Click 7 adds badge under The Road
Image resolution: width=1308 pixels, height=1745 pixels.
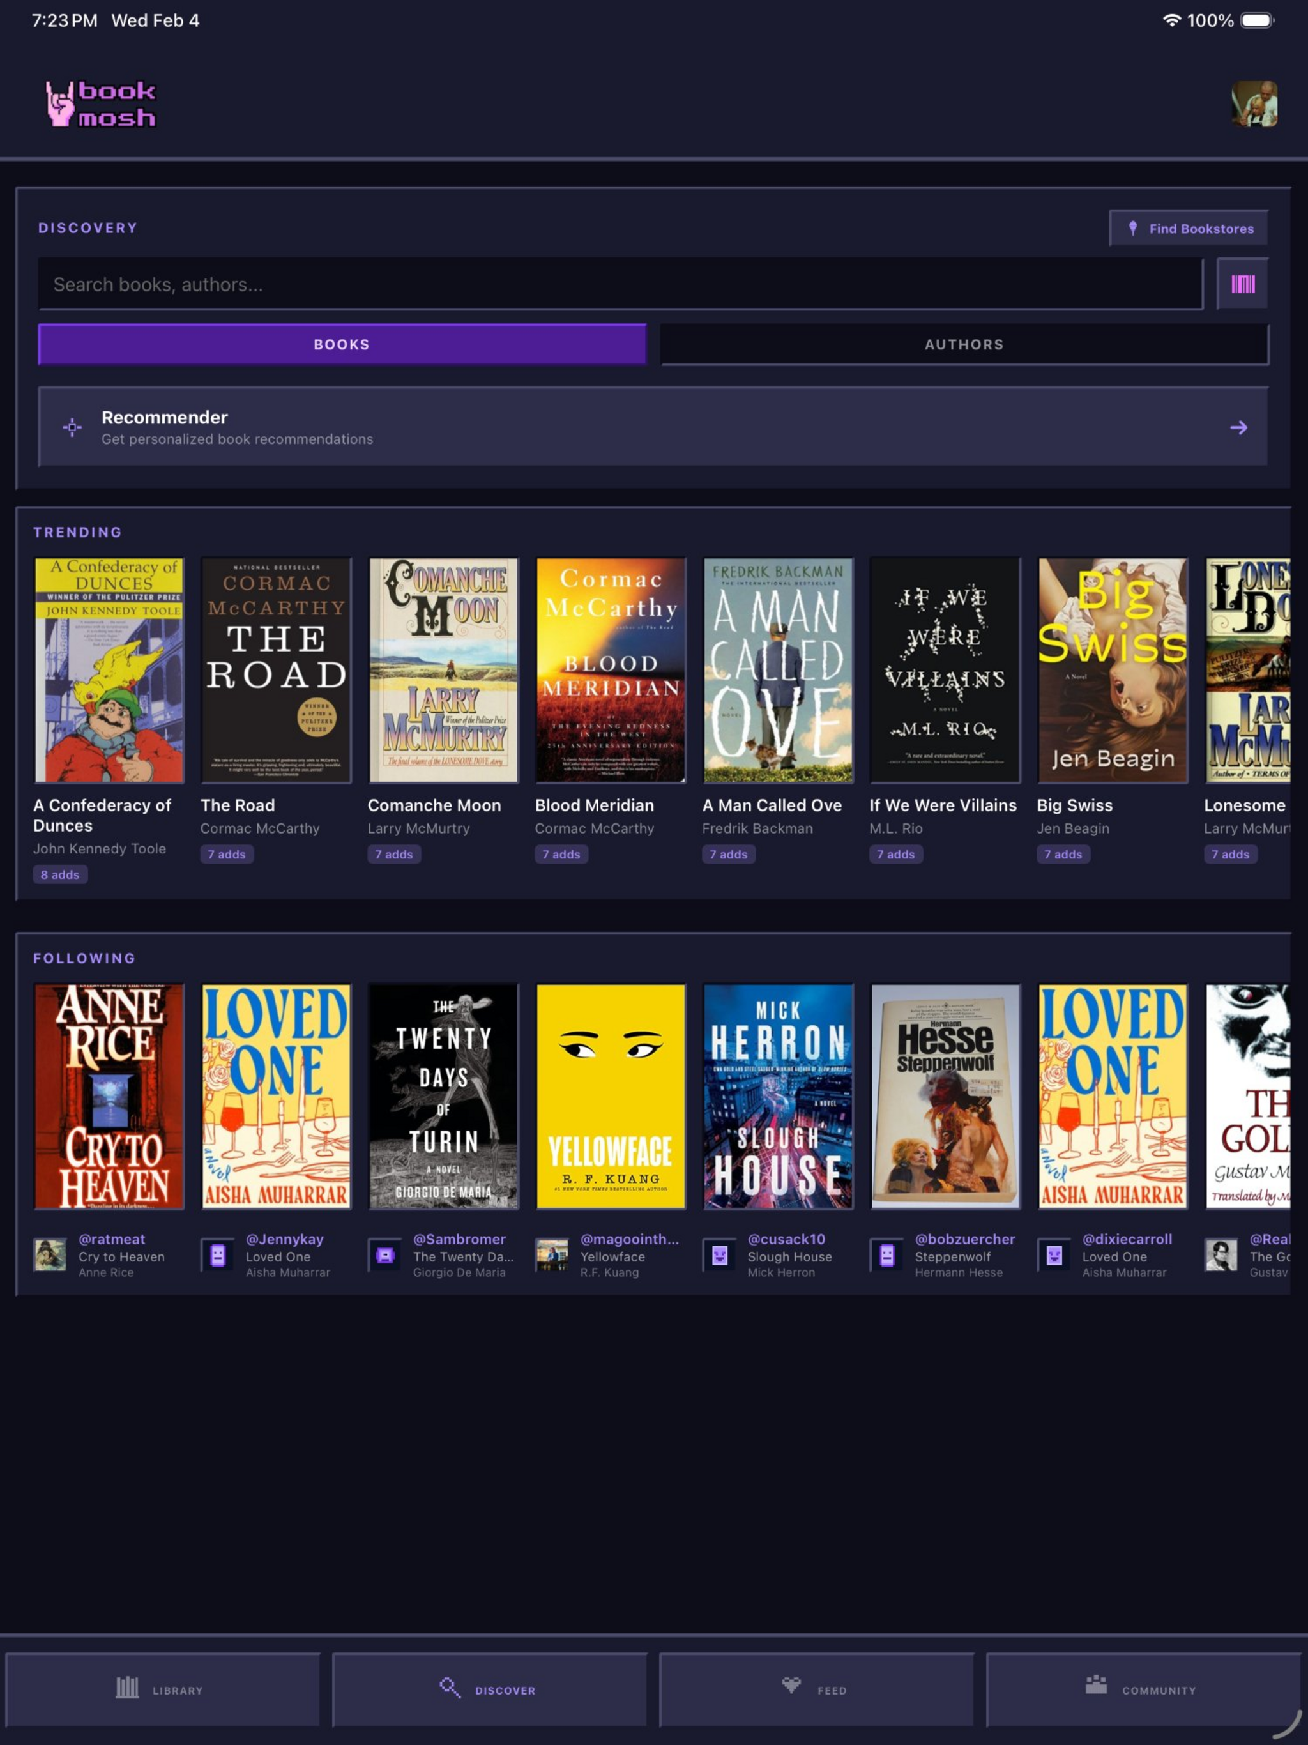[227, 853]
